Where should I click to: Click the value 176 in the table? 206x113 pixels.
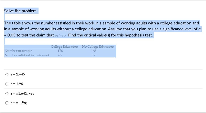coord(60,51)
